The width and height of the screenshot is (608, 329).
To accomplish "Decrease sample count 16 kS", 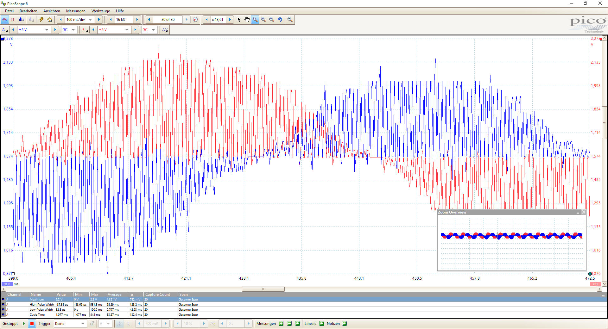I will [111, 20].
